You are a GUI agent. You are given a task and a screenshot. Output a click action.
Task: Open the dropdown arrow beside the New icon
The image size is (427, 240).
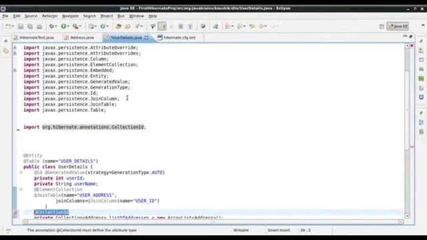[13, 27]
